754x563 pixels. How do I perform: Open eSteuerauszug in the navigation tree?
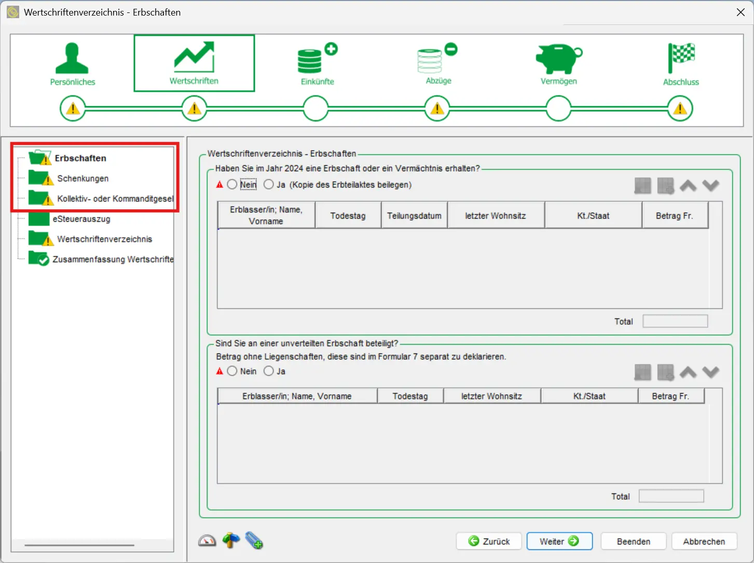(x=81, y=219)
